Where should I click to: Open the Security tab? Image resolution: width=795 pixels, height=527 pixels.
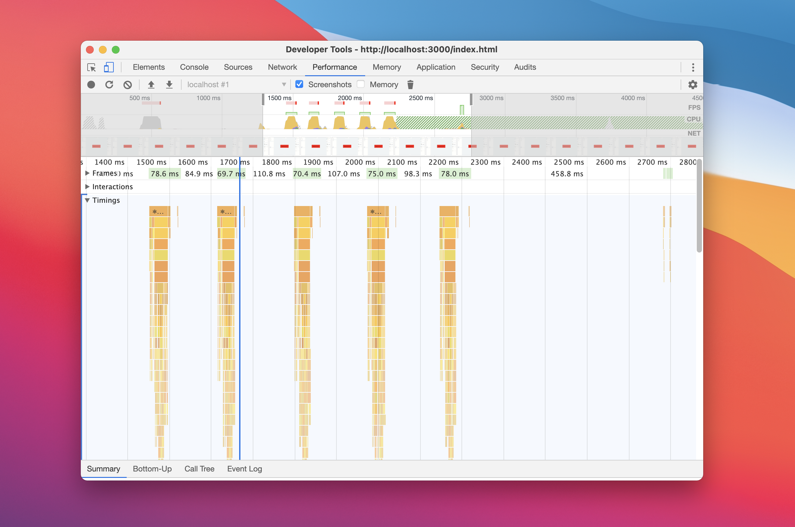[x=485, y=67]
